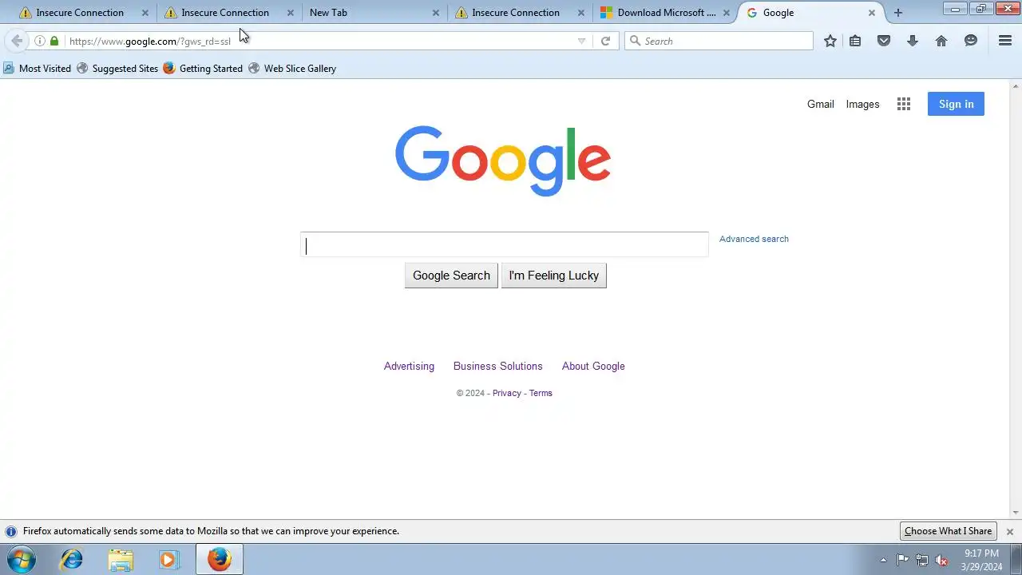Screen dimensions: 1022x575
Task: Open Web Slice Gallery bookmark
Action: click(292, 69)
